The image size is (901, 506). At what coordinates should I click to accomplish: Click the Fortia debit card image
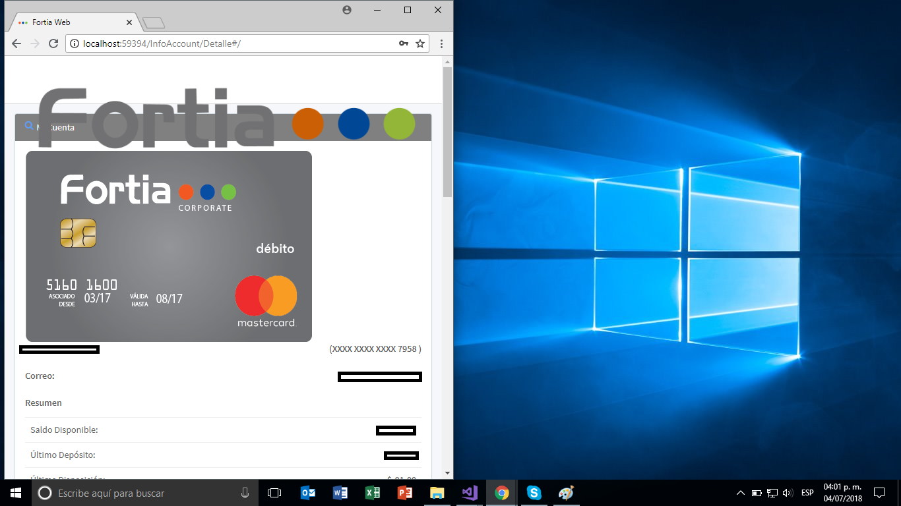pyautogui.click(x=169, y=246)
